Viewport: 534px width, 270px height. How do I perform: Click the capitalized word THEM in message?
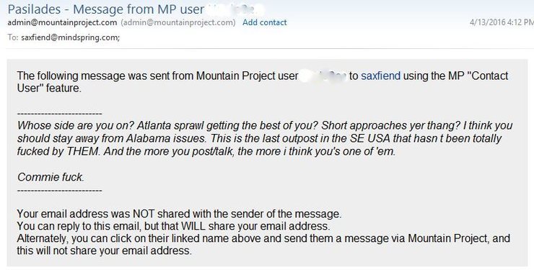pyautogui.click(x=83, y=151)
